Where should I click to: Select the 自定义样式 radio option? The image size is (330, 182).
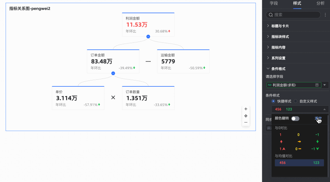pos(296,101)
